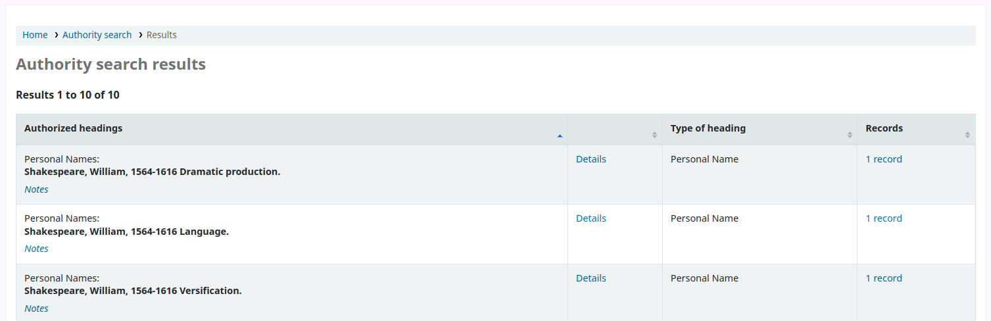
Task: Expand Notes under Dramatic production heading
Action: tap(36, 189)
